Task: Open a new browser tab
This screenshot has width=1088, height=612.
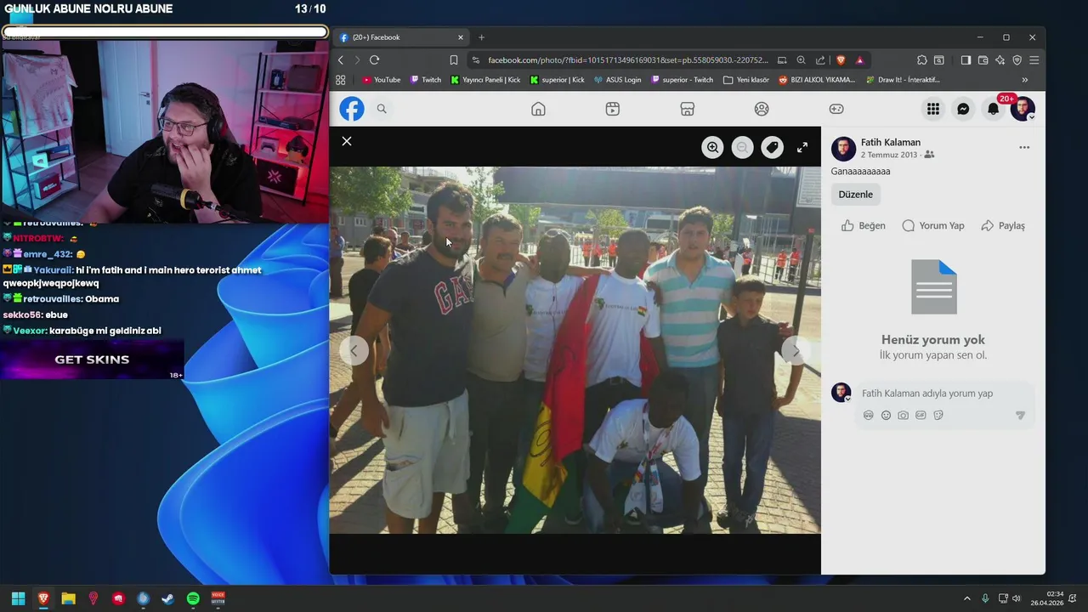Action: 481,37
